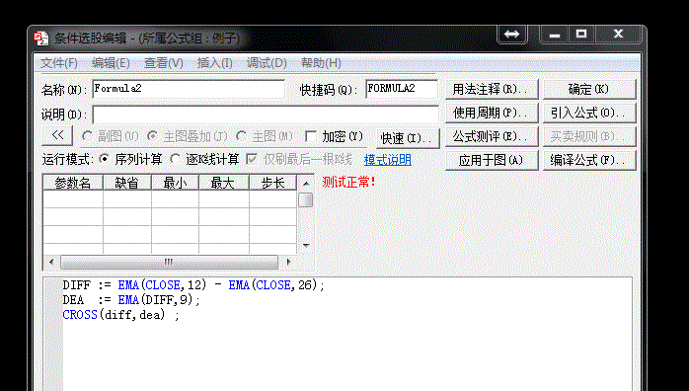Click the 参数名 column header
Screen dimensions: 689x391
[x=72, y=183]
